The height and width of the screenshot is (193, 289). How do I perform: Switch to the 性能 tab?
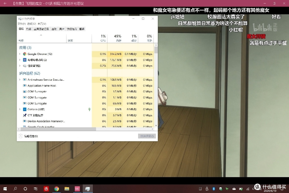29,29
